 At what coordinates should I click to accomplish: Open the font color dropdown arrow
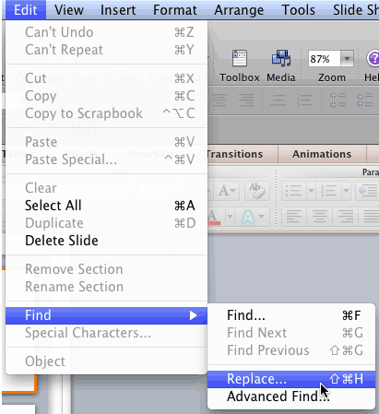click(x=230, y=217)
